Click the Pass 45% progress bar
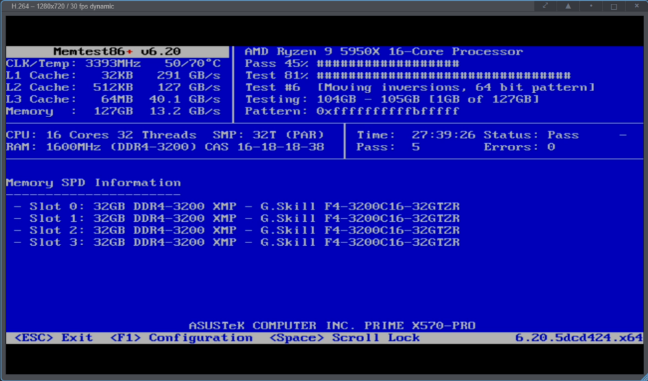Image resolution: width=648 pixels, height=381 pixels. pyautogui.click(x=388, y=63)
